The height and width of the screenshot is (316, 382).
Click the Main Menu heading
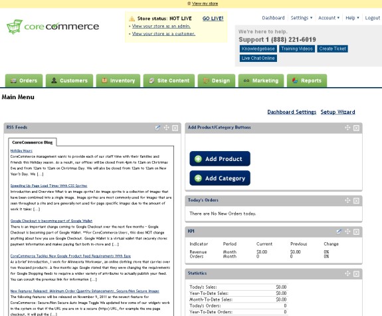(18, 97)
